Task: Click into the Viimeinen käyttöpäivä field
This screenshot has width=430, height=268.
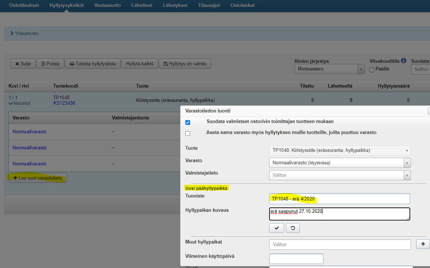Action: pyautogui.click(x=296, y=259)
